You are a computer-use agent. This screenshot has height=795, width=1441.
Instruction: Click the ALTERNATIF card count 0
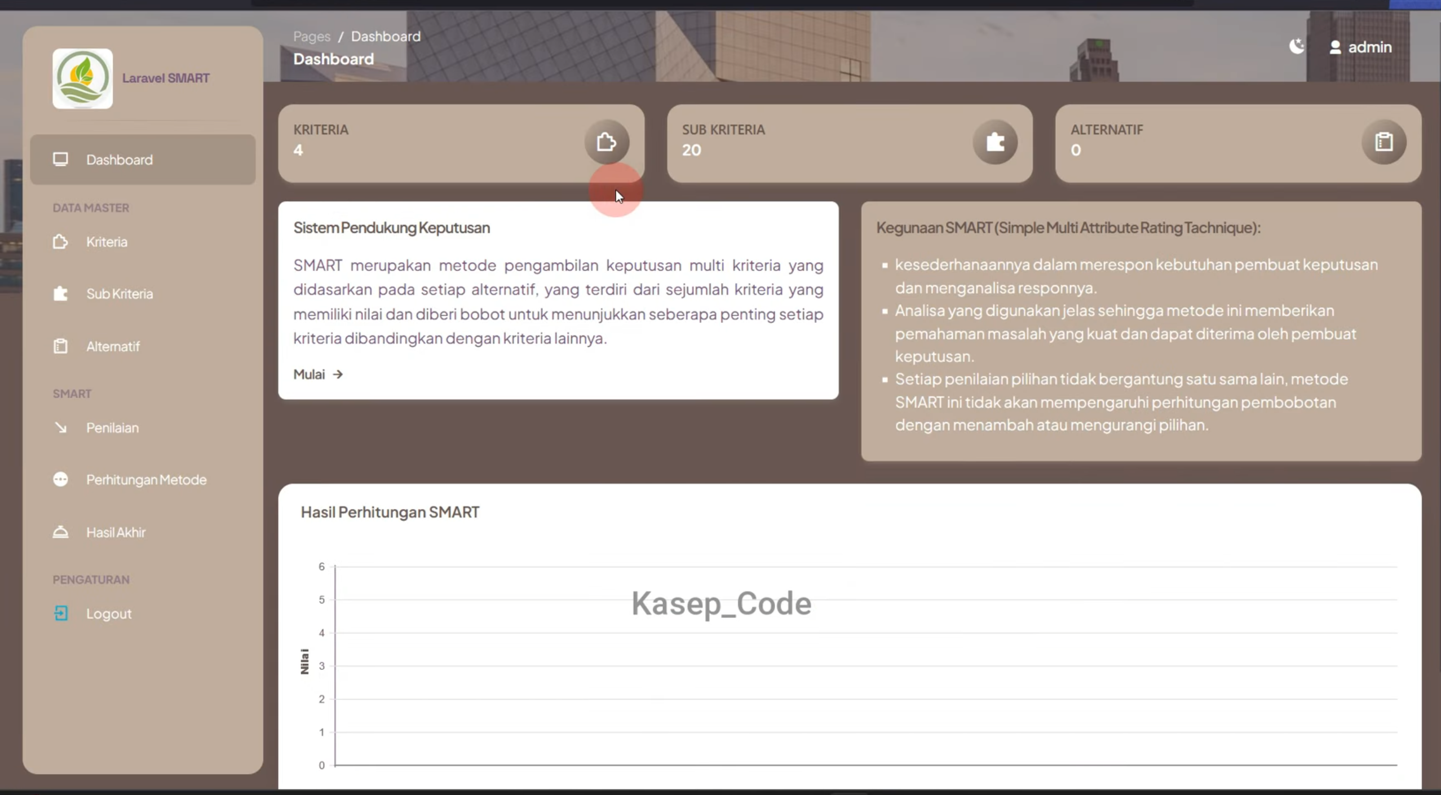(1076, 150)
